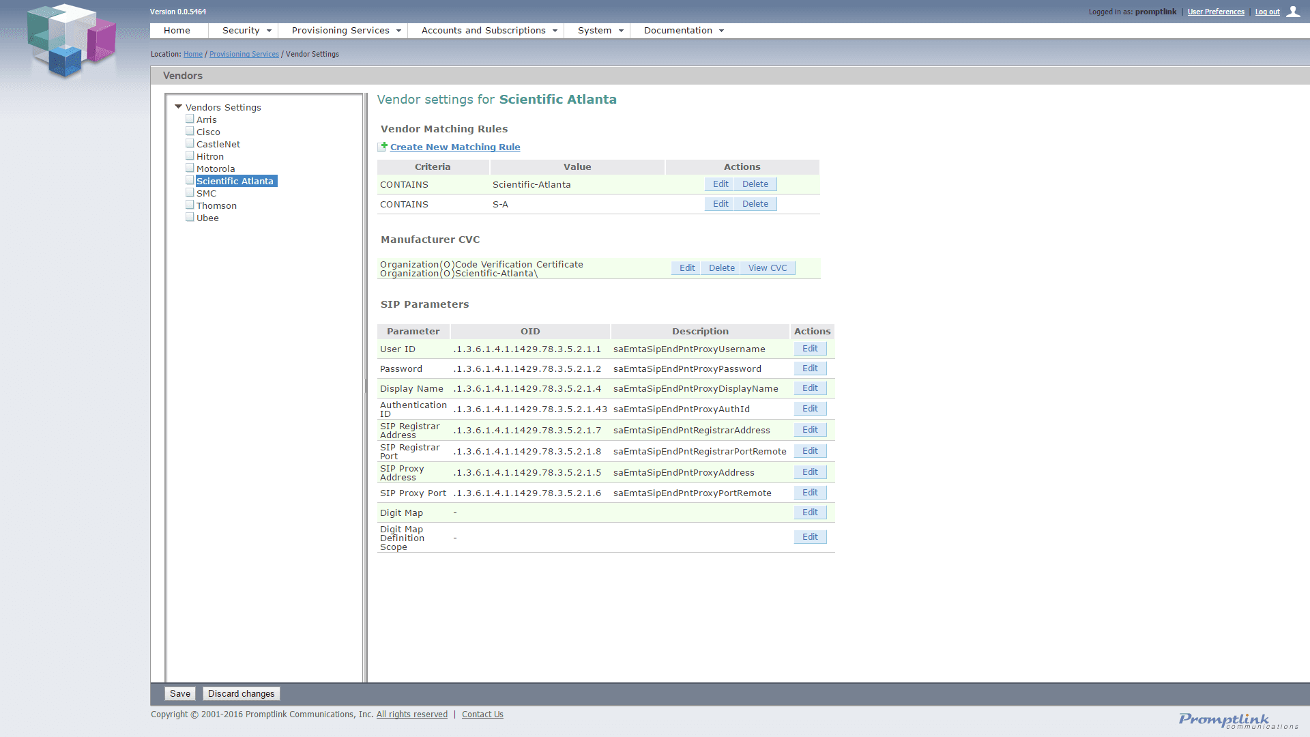Select Arris in the vendor tree
This screenshot has height=737, width=1310.
pos(207,119)
